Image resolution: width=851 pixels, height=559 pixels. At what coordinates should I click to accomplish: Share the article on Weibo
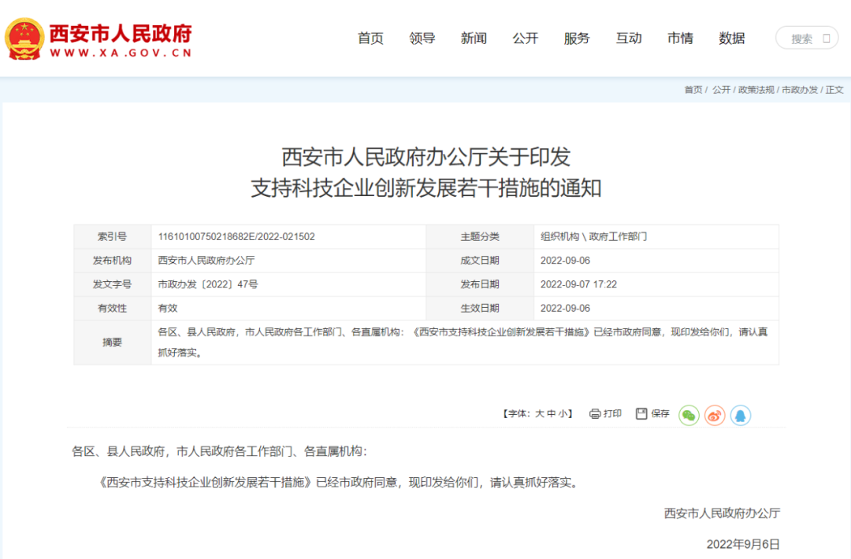[714, 415]
